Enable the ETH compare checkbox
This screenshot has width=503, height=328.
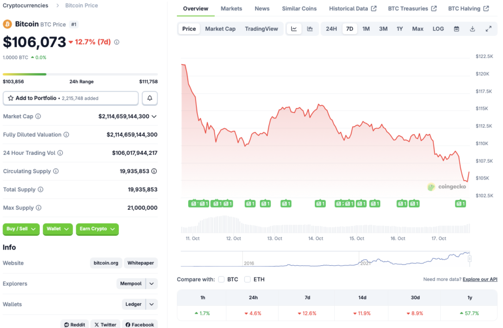point(248,279)
